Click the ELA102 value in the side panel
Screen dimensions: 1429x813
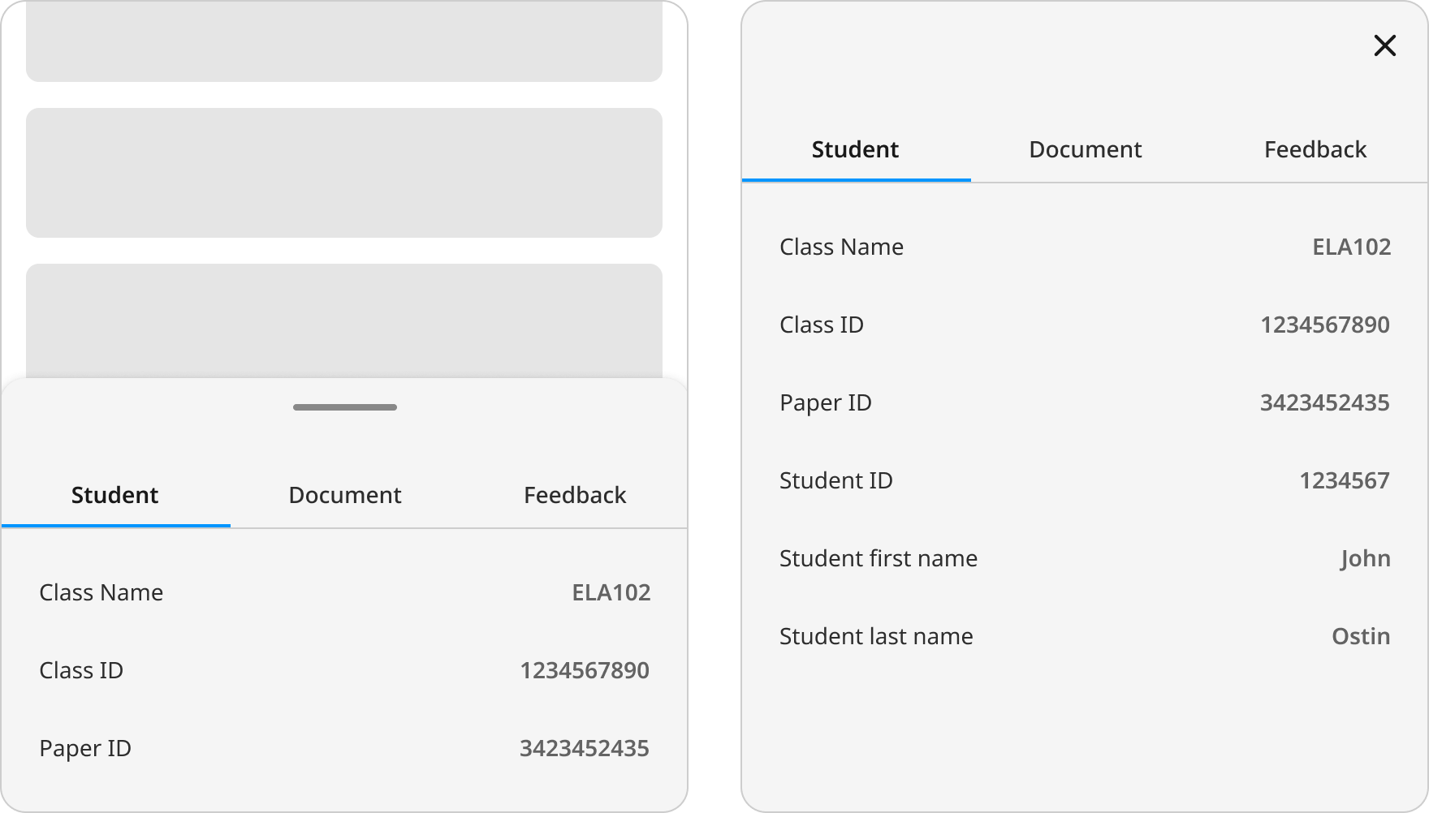click(x=1352, y=247)
